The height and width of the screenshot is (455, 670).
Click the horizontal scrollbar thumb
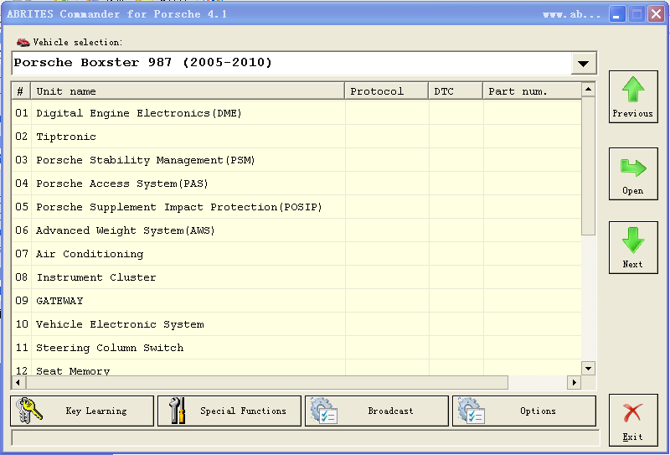pos(266,382)
